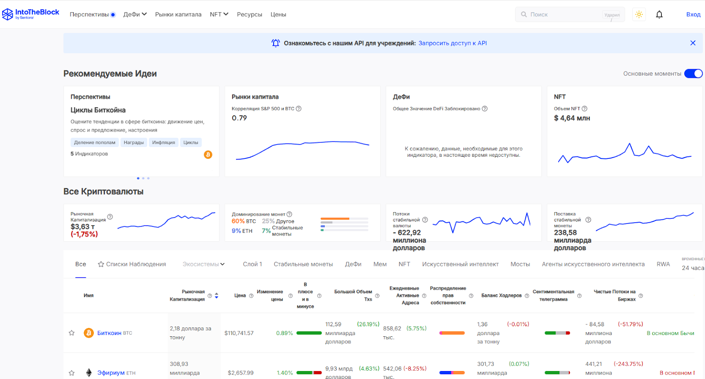Toggle light theme sun icon

point(639,15)
